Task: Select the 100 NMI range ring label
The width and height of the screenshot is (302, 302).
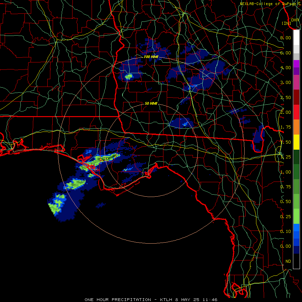Action: point(151,57)
